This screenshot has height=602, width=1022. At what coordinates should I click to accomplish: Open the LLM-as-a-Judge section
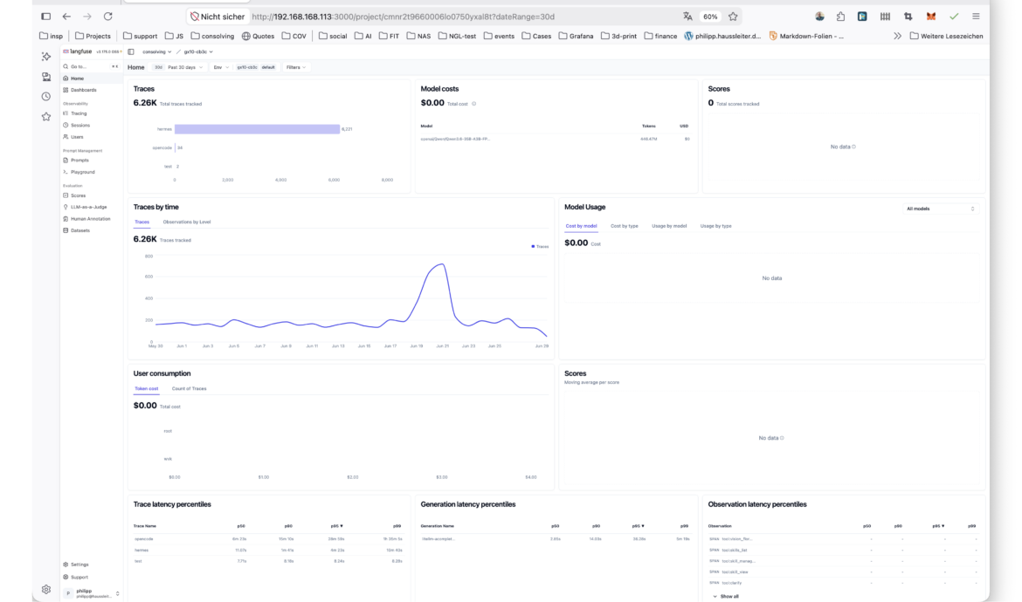tap(88, 207)
